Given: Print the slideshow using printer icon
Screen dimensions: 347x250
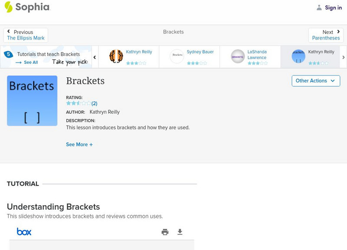Looking at the screenshot, I should (x=165, y=232).
